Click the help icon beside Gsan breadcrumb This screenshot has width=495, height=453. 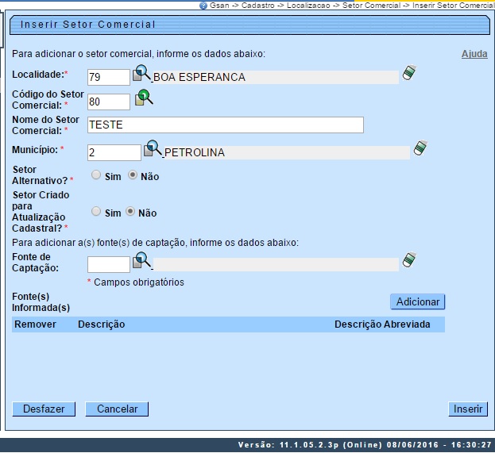tap(203, 5)
